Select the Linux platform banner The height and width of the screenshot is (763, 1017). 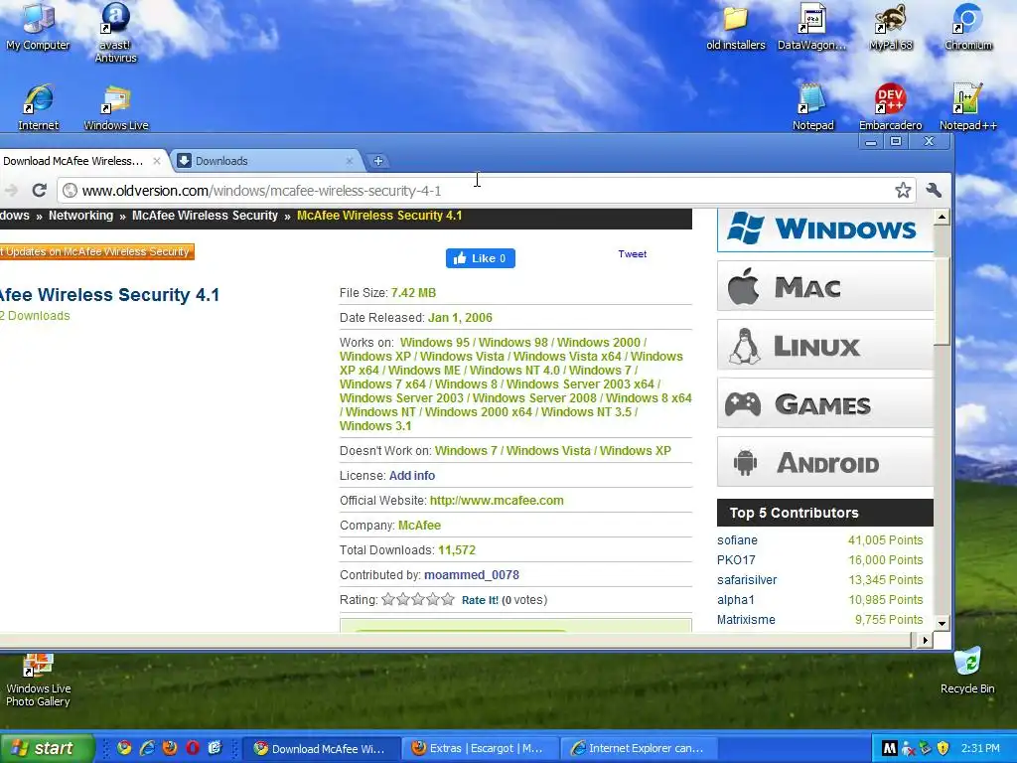click(825, 346)
